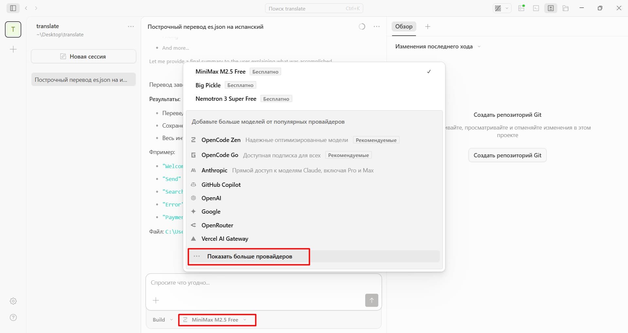This screenshot has height=333, width=628.
Task: Choose the Vercel AI Gateway provider
Action: (314, 238)
